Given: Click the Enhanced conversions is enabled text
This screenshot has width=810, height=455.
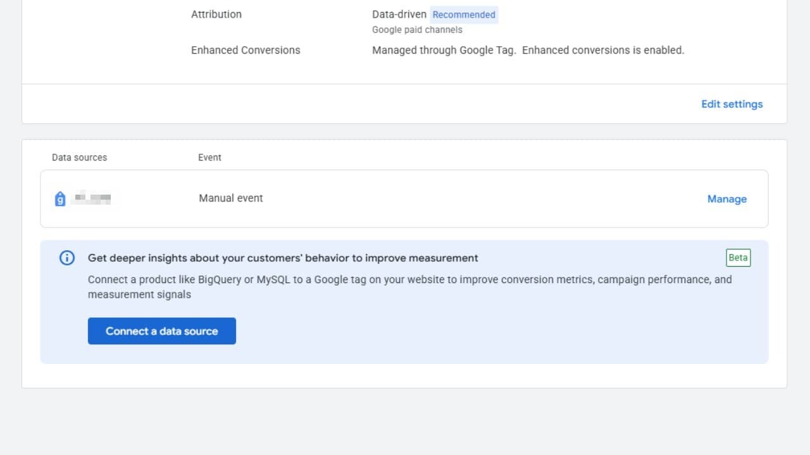Looking at the screenshot, I should pyautogui.click(x=602, y=50).
